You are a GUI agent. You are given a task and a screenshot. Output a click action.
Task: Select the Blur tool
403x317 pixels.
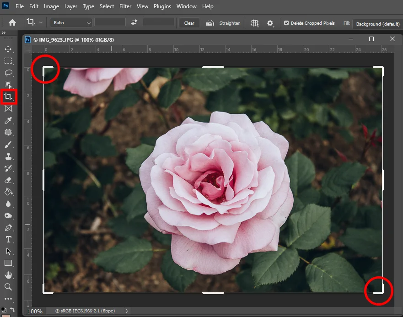coord(8,204)
